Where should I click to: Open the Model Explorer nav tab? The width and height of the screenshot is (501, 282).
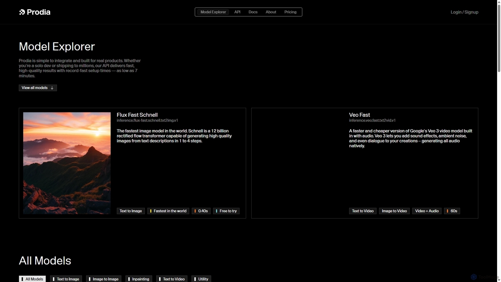click(x=213, y=12)
